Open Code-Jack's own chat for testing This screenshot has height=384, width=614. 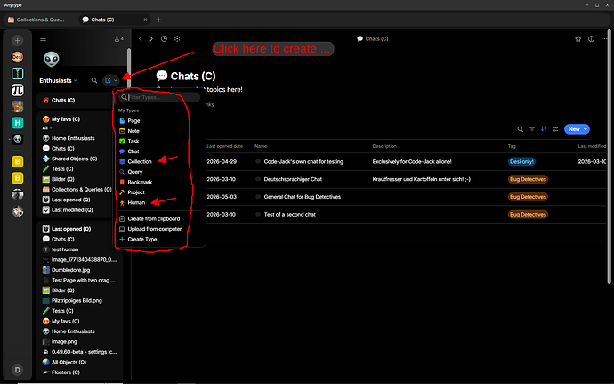pyautogui.click(x=303, y=161)
